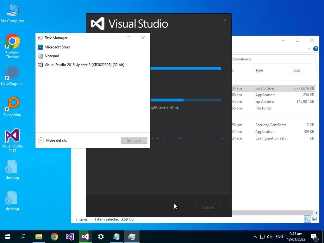The height and width of the screenshot is (243, 324).
Task: Open Everything search desktop shortcut
Action: click(x=12, y=107)
